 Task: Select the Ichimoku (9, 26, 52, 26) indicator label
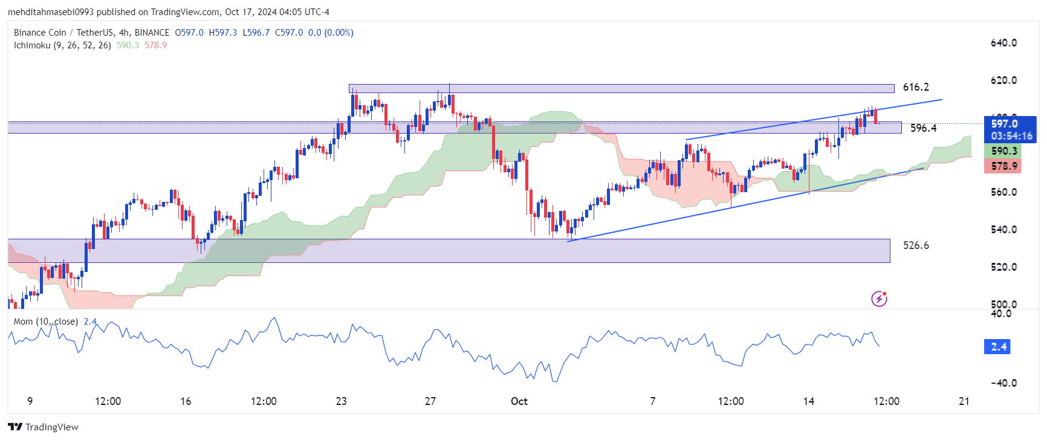pyautogui.click(x=62, y=45)
